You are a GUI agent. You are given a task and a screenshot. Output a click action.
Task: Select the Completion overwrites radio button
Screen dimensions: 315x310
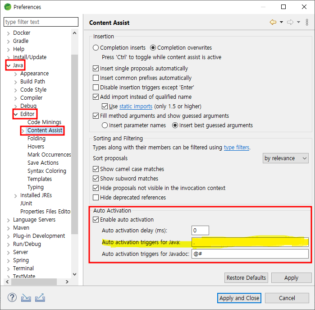click(153, 48)
